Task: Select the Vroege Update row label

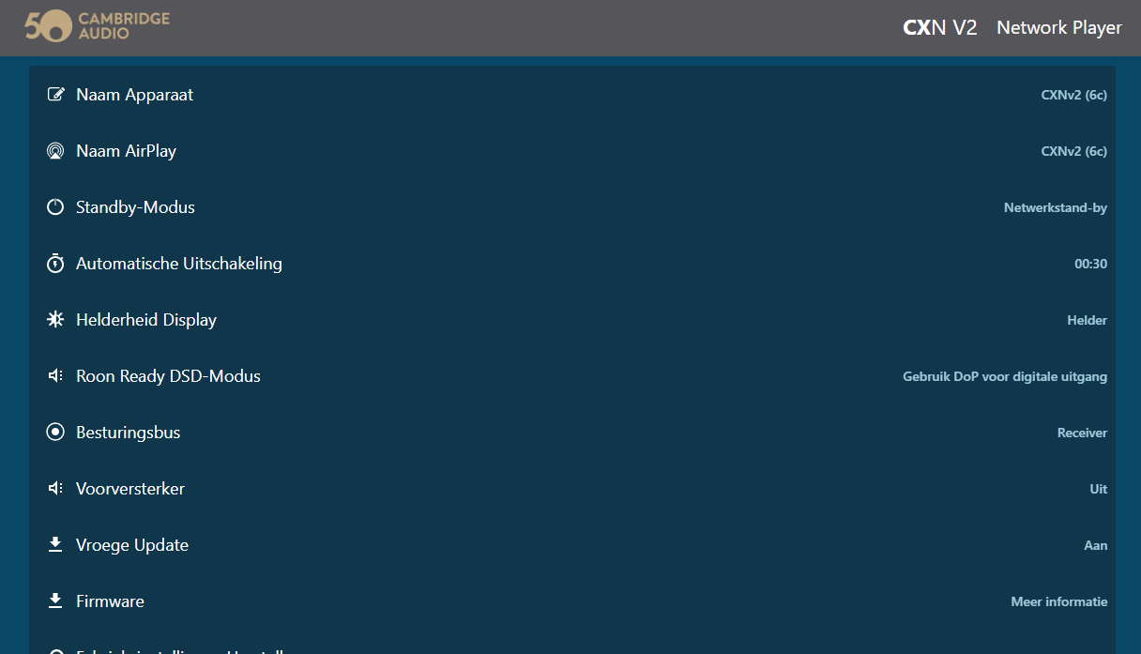Action: [132, 545]
